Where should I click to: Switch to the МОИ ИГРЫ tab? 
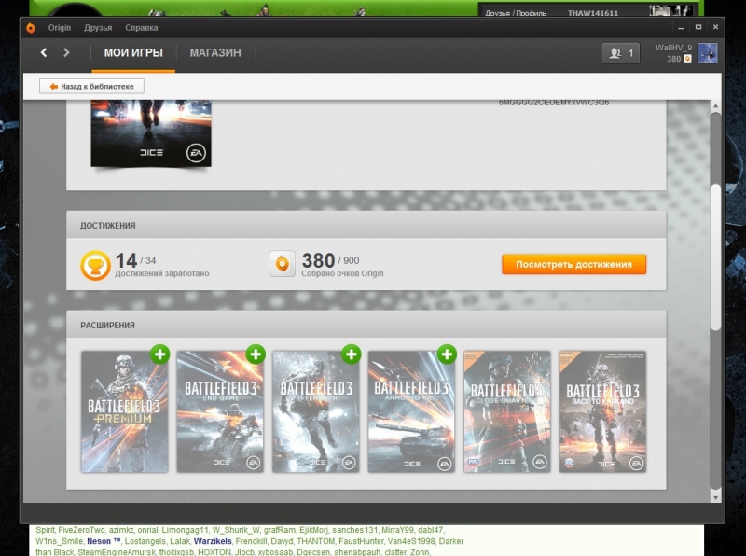(133, 53)
